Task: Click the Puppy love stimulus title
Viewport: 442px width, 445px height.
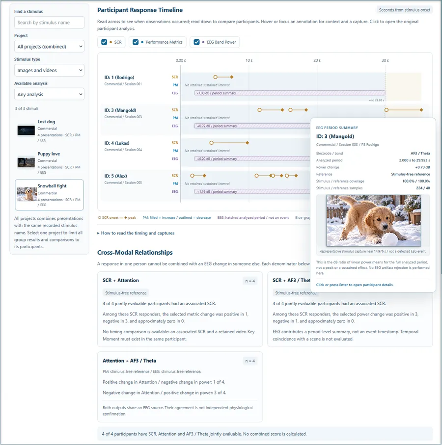Action: click(49, 154)
